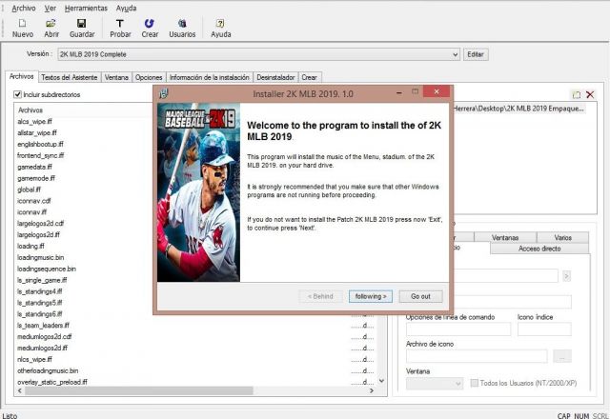The height and width of the screenshot is (419, 610).
Task: Switch to the Opciones tab
Action: coord(149,77)
